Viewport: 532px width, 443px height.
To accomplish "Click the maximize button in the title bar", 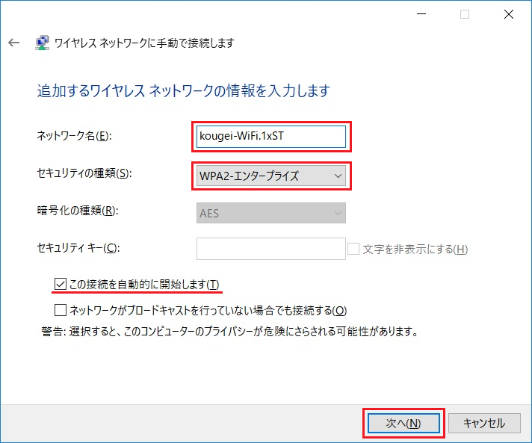I will pyautogui.click(x=465, y=14).
